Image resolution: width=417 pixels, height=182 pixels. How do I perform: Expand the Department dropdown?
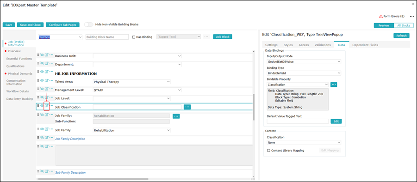pos(137,65)
